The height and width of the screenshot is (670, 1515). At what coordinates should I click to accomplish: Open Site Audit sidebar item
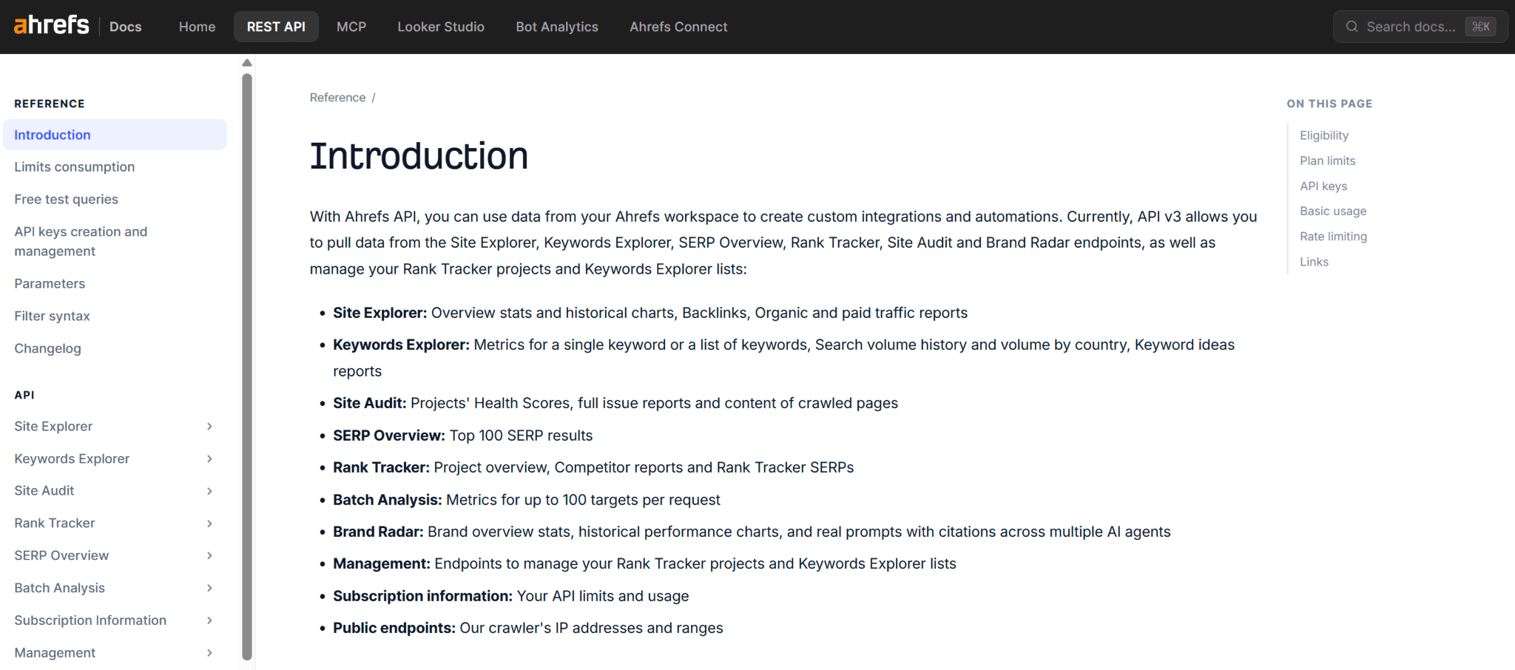[x=44, y=491]
